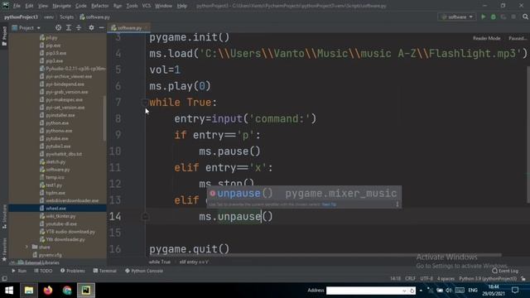530x298 pixels.
Task: Click fold marker at line 14
Action: 145,216
